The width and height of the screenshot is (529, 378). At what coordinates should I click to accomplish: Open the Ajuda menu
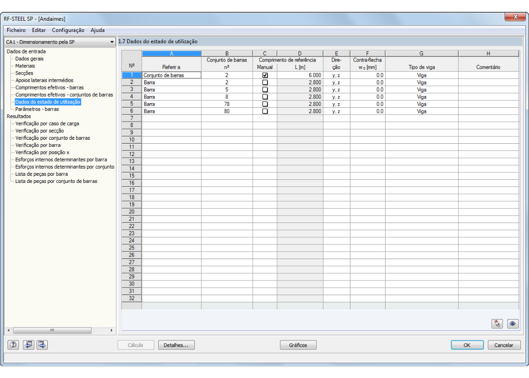pyautogui.click(x=98, y=30)
